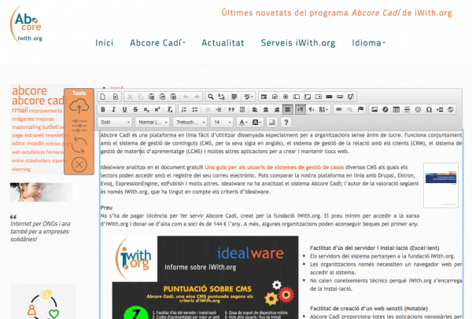Image resolution: width=472 pixels, height=319 pixels.
Task: Open the Trebuch... font dropdown
Action: click(190, 123)
